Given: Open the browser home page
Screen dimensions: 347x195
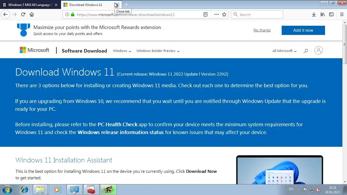Looking at the screenshot, I should click(32, 14).
